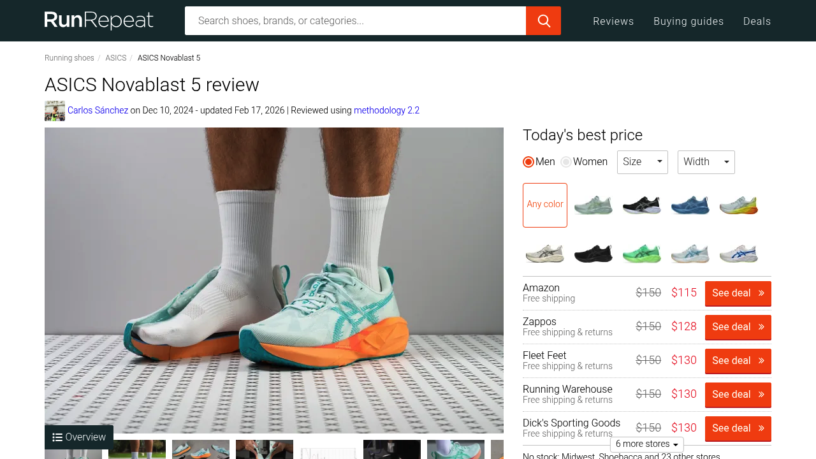Click the ASICS Novablast 5 review heading
Image resolution: width=816 pixels, height=459 pixels.
tap(152, 85)
